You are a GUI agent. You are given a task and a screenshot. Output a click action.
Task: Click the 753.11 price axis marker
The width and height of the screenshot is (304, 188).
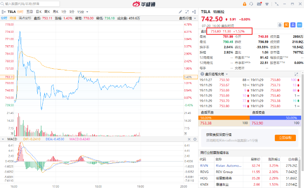(7, 77)
